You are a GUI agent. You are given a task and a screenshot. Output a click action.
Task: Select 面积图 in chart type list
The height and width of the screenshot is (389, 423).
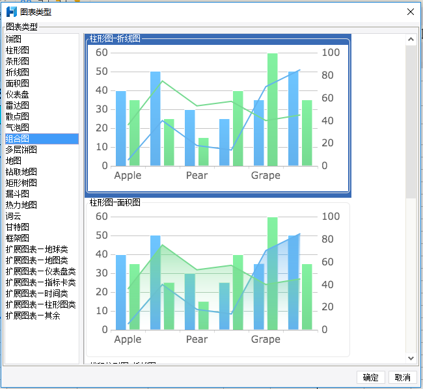(x=42, y=83)
